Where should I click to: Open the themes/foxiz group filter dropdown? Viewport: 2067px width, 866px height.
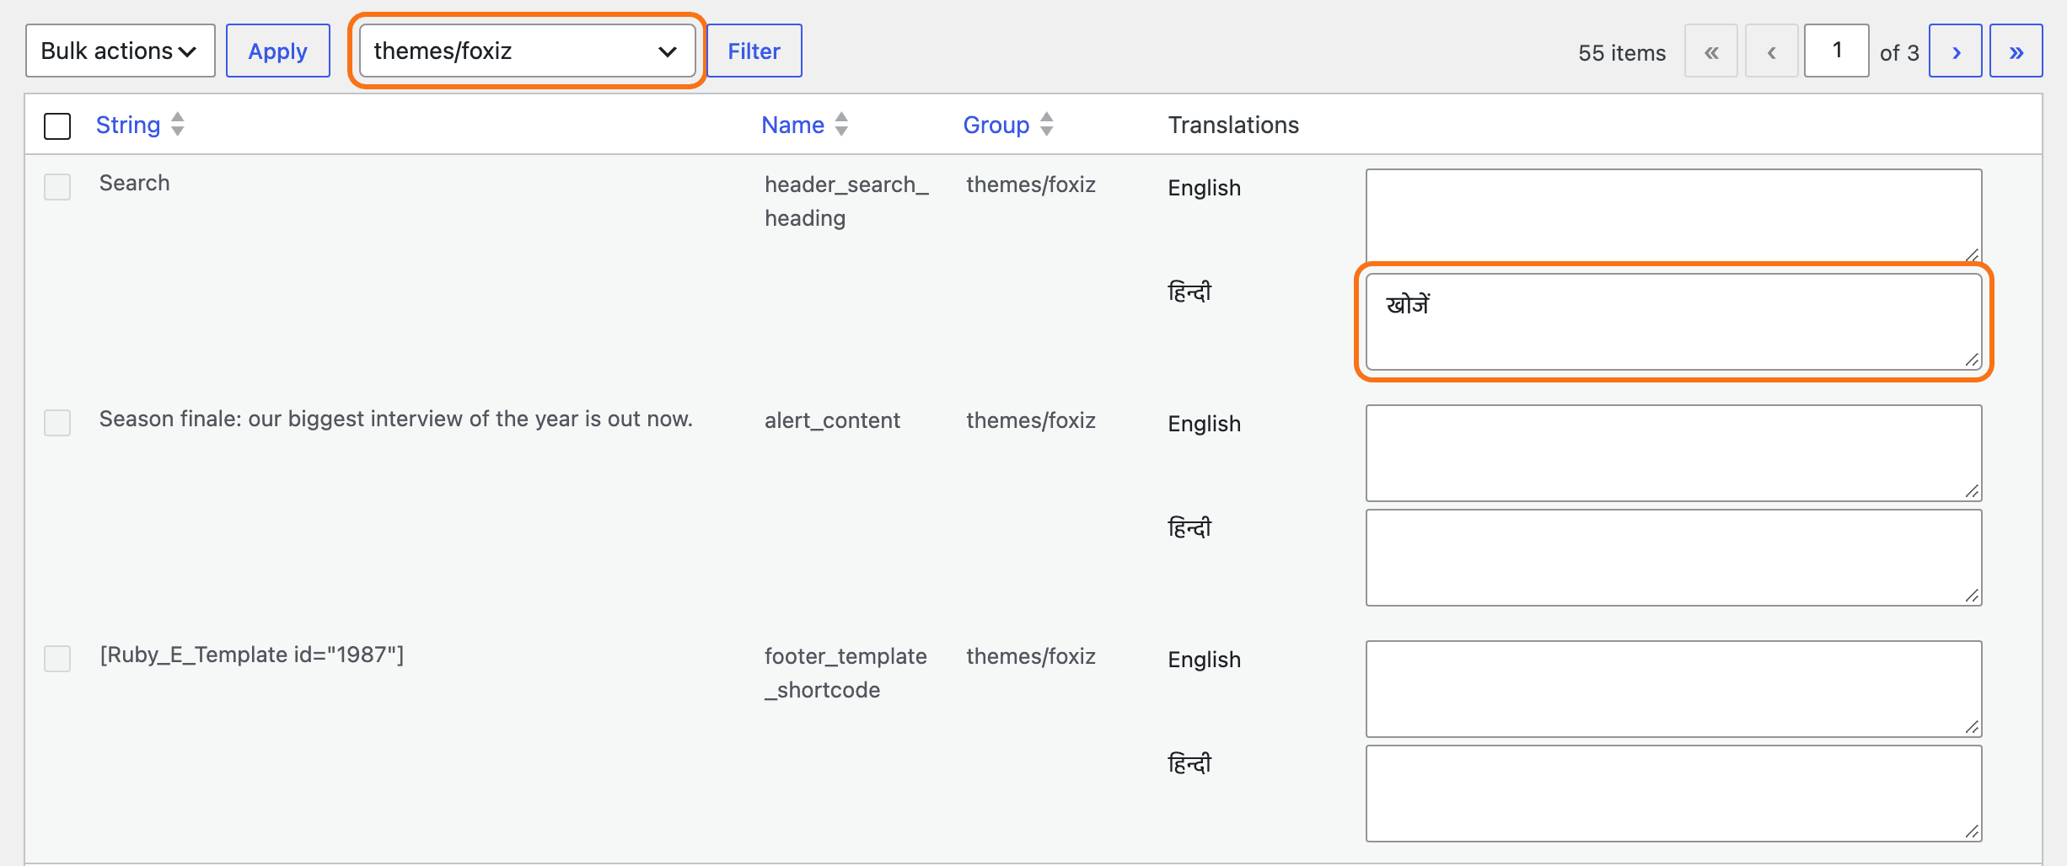[x=527, y=51]
